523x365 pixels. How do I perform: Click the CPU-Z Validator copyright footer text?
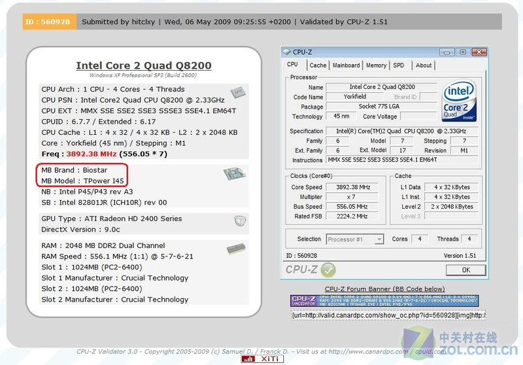[x=262, y=351]
